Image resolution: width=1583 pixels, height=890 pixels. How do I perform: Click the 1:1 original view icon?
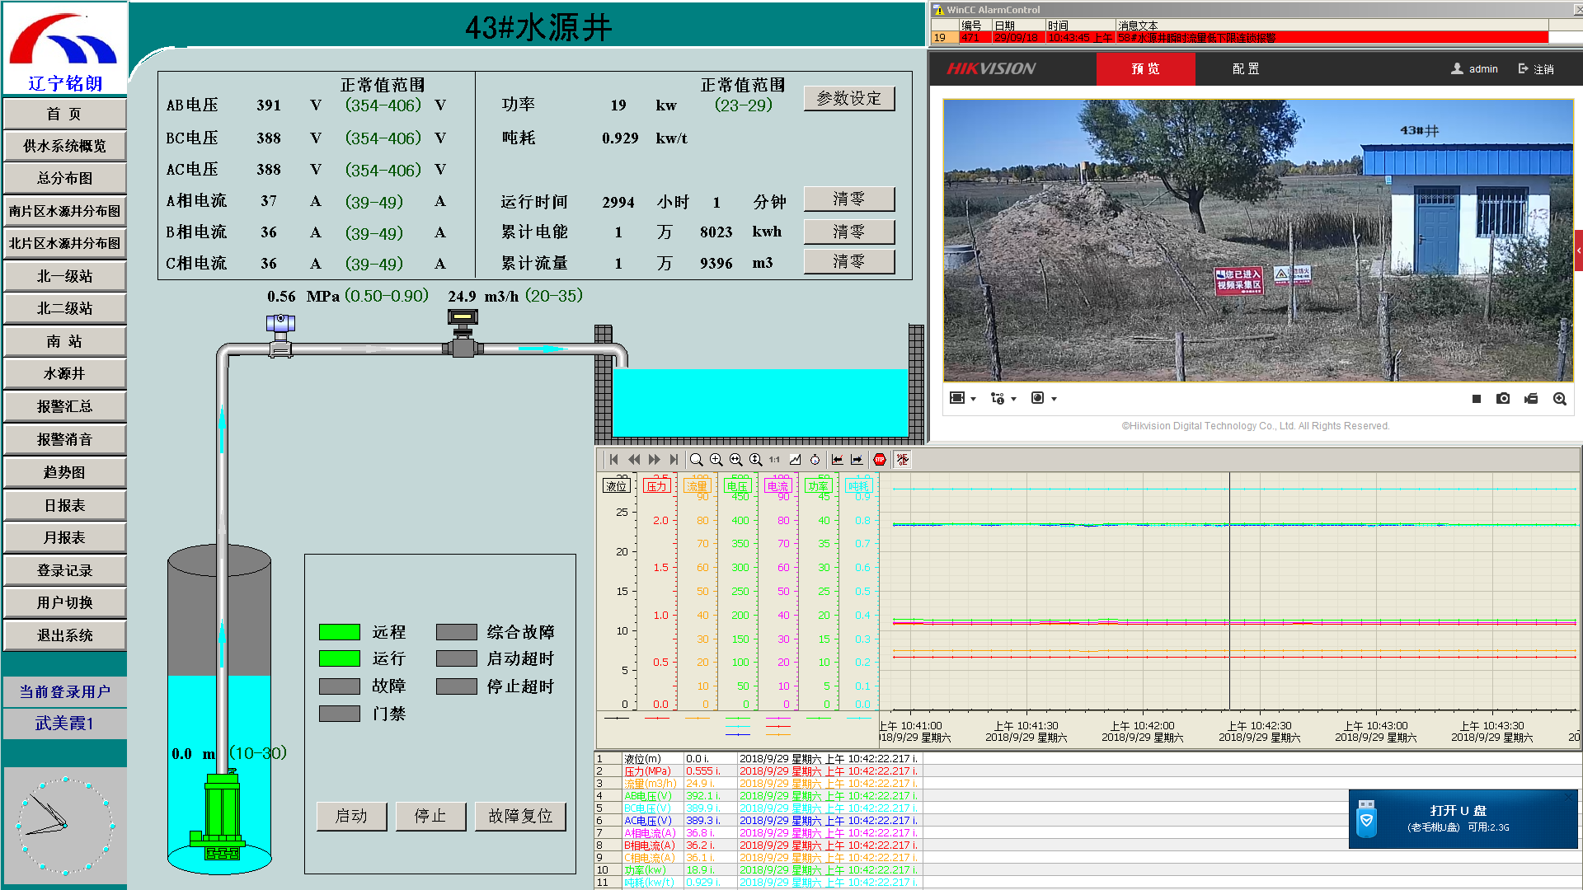(774, 460)
